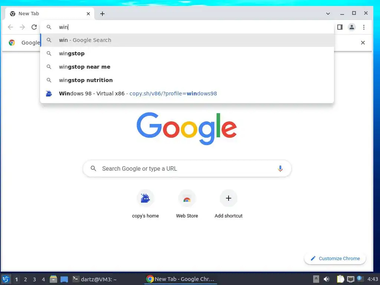Click the network tray icon
This screenshot has height=285, width=380.
tap(350, 279)
